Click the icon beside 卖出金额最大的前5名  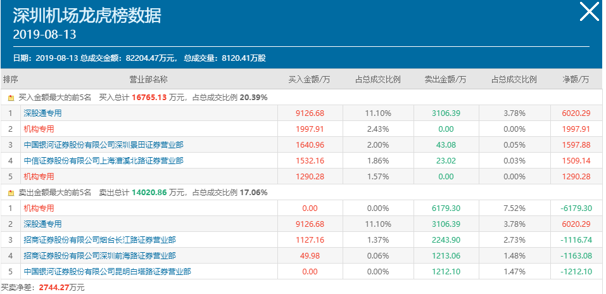[x=11, y=193]
